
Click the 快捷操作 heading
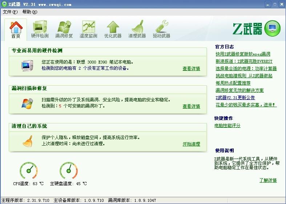pos(223,118)
